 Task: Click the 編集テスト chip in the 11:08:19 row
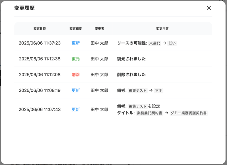tap(138, 91)
